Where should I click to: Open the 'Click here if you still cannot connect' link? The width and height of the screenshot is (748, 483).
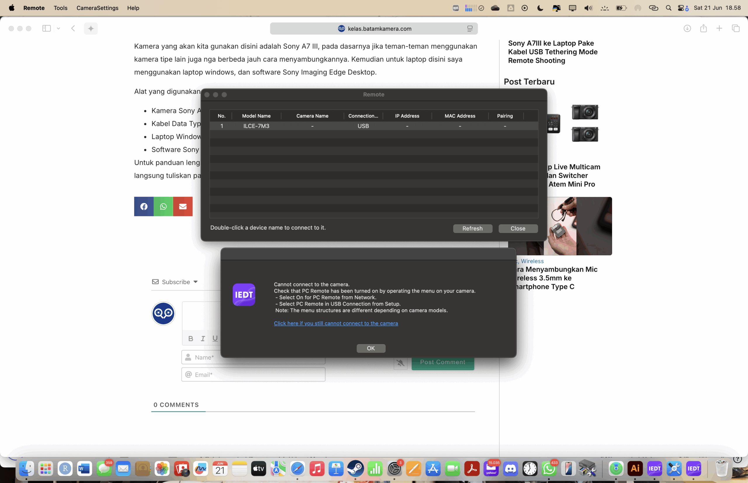(336, 323)
